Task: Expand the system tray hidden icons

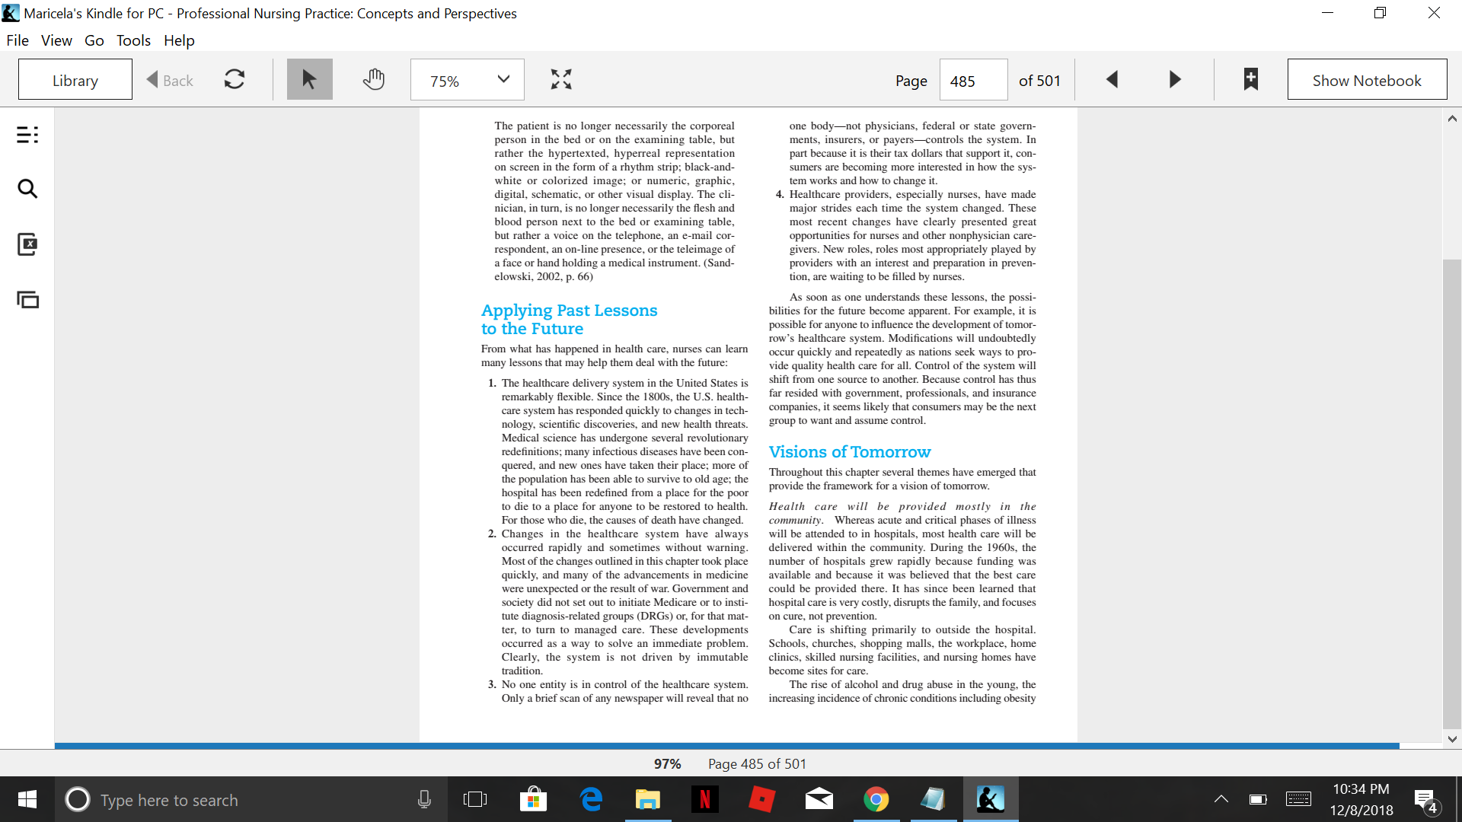Action: 1221,799
